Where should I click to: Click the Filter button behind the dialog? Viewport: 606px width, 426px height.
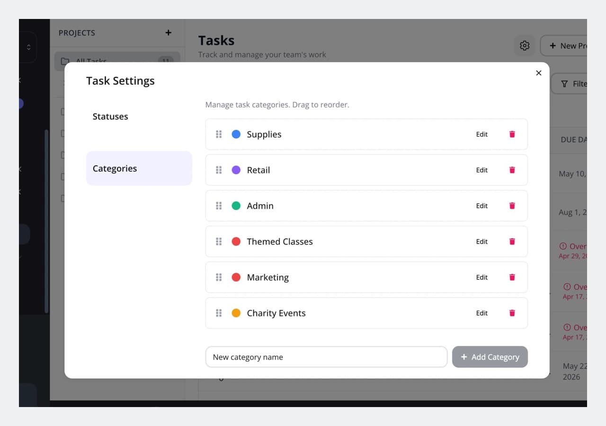569,84
